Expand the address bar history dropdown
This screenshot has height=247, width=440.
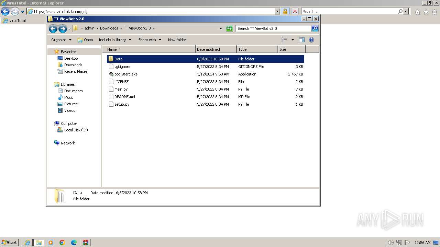(221, 28)
